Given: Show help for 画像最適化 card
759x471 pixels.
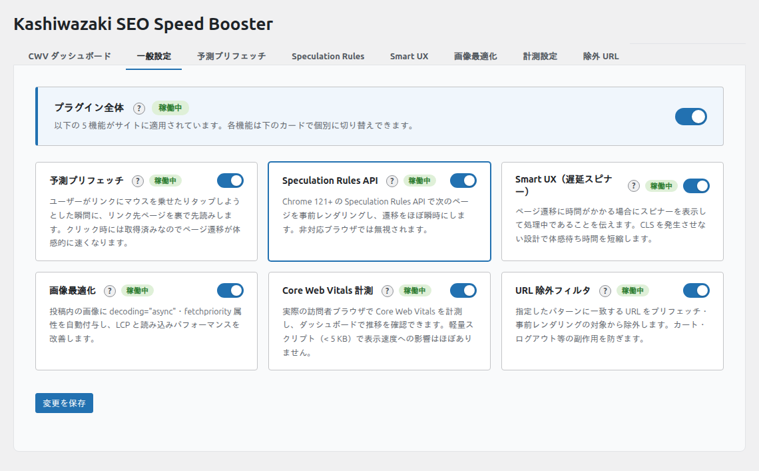Looking at the screenshot, I should (x=110, y=290).
